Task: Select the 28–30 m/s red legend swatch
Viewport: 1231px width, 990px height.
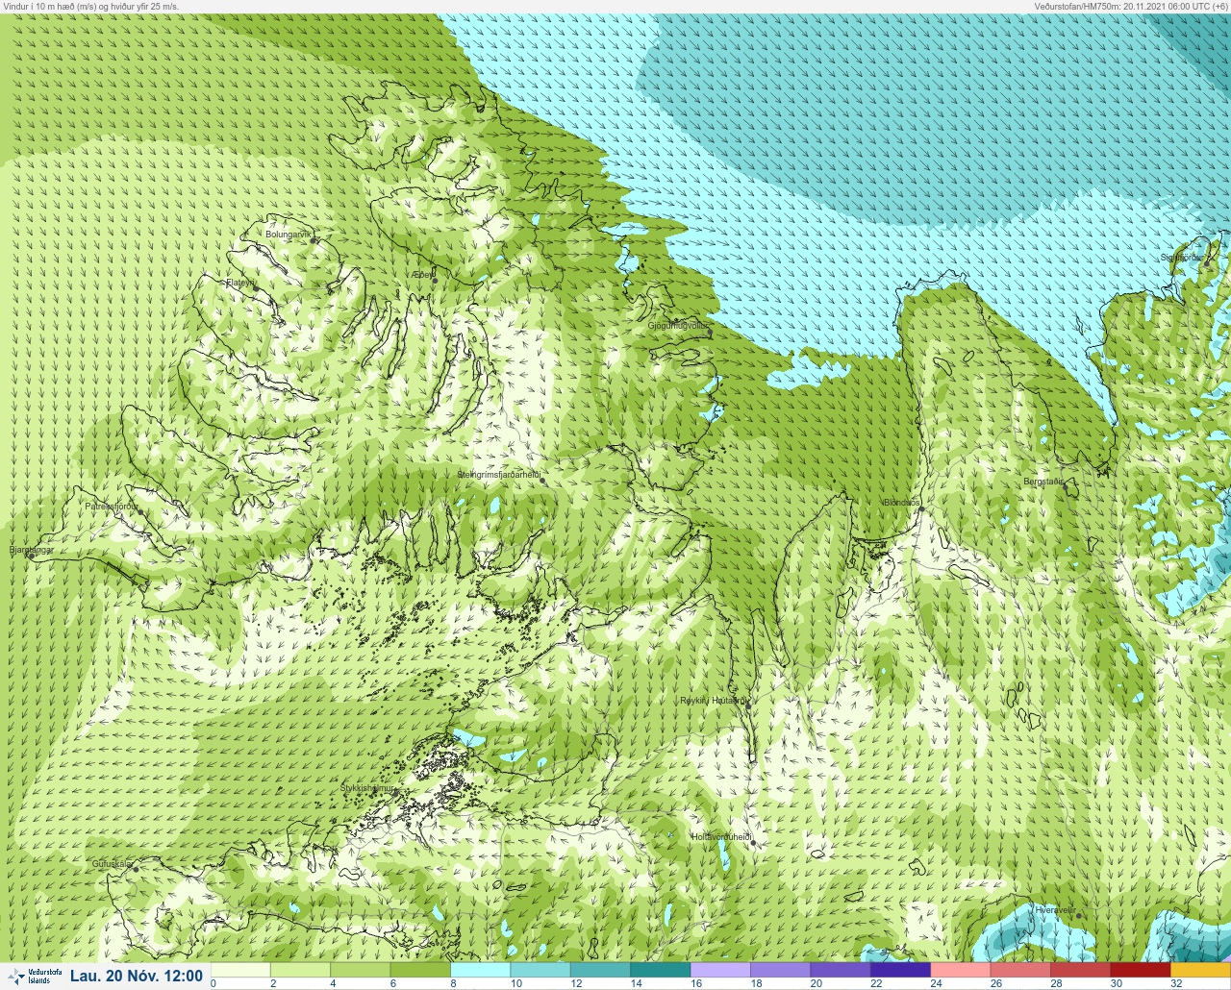Action: pyautogui.click(x=1080, y=970)
